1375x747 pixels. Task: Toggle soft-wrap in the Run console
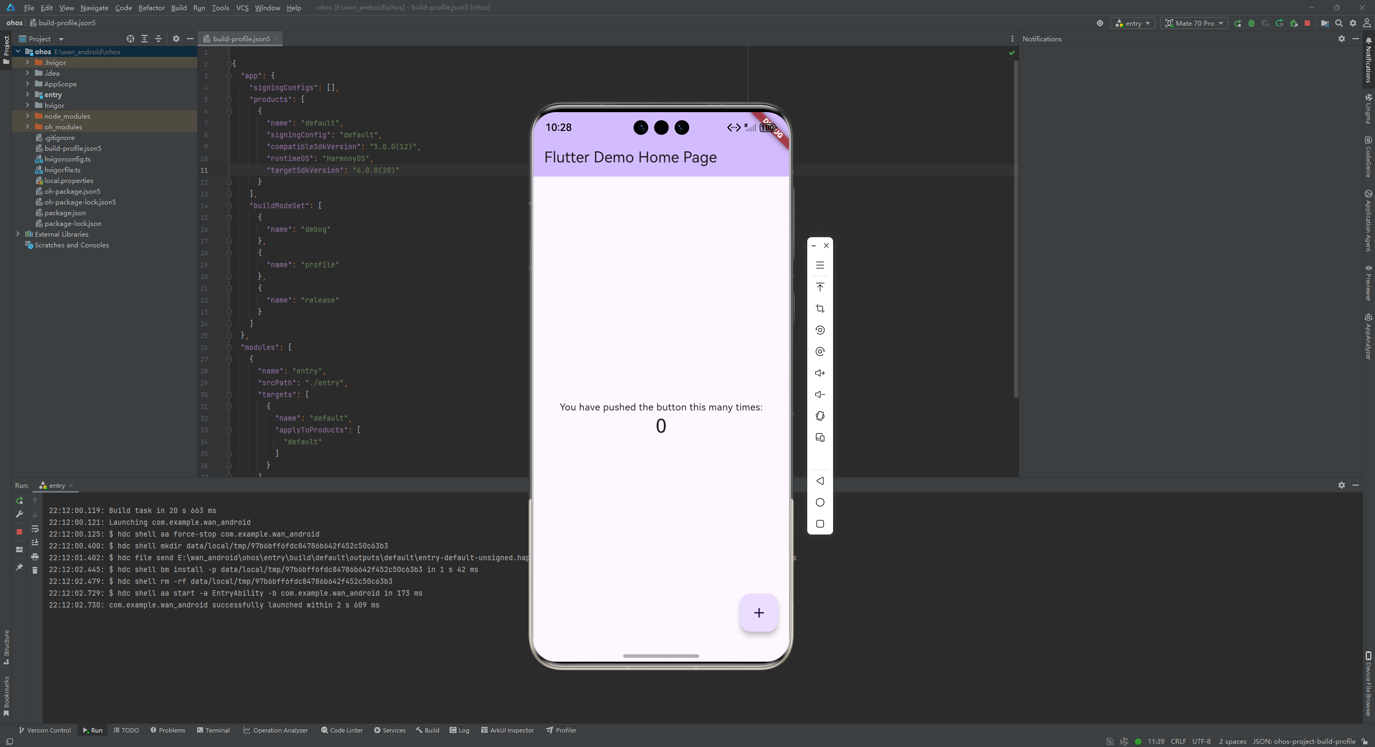(35, 529)
